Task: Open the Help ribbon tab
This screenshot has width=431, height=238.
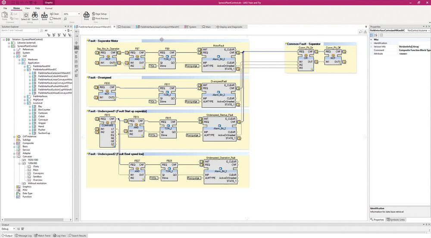Action: 37,8
